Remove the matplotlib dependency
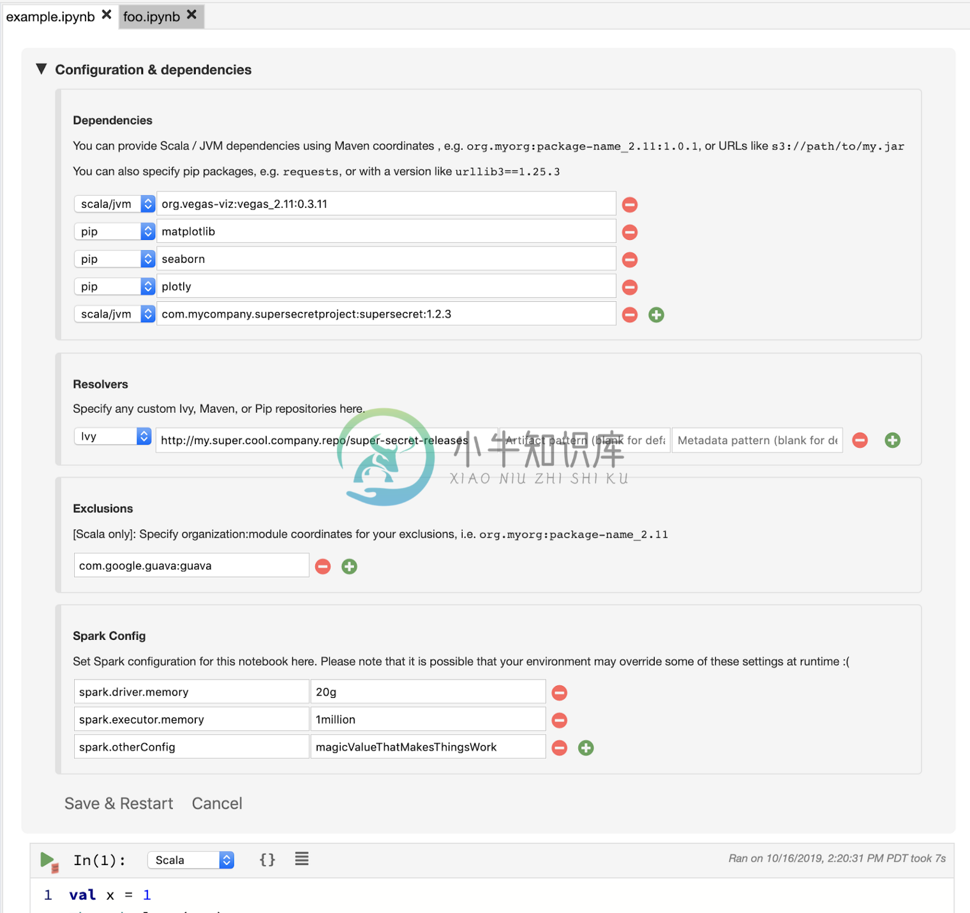This screenshot has width=970, height=913. coord(629,232)
